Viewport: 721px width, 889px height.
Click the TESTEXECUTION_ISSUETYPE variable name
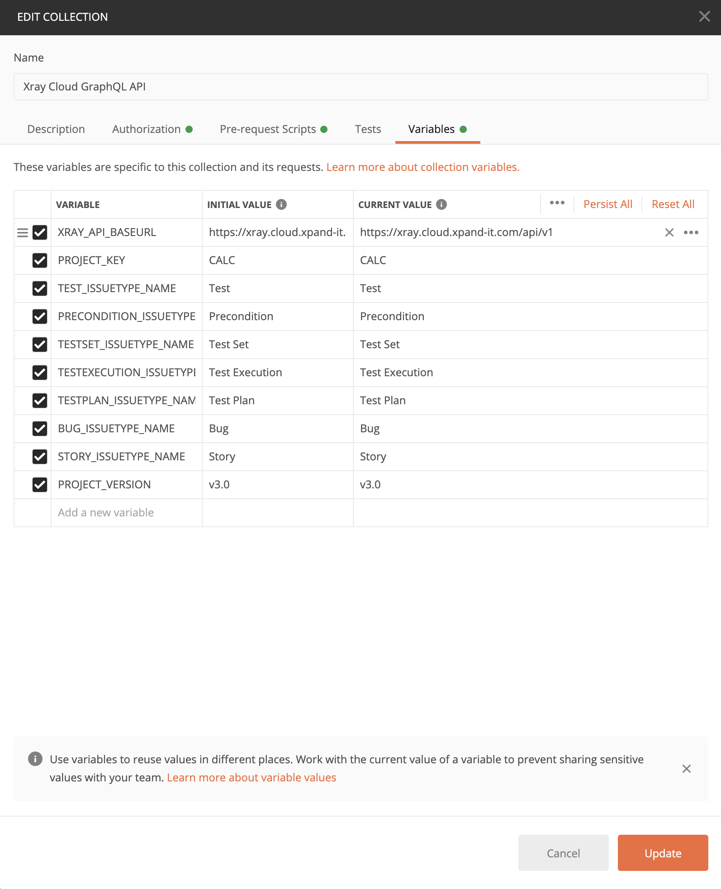point(126,373)
